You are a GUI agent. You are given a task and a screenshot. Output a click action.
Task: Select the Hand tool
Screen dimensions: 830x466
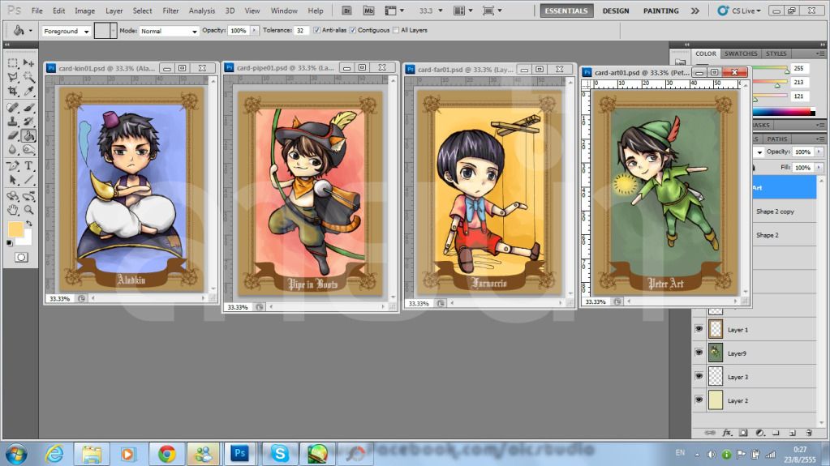(13, 209)
